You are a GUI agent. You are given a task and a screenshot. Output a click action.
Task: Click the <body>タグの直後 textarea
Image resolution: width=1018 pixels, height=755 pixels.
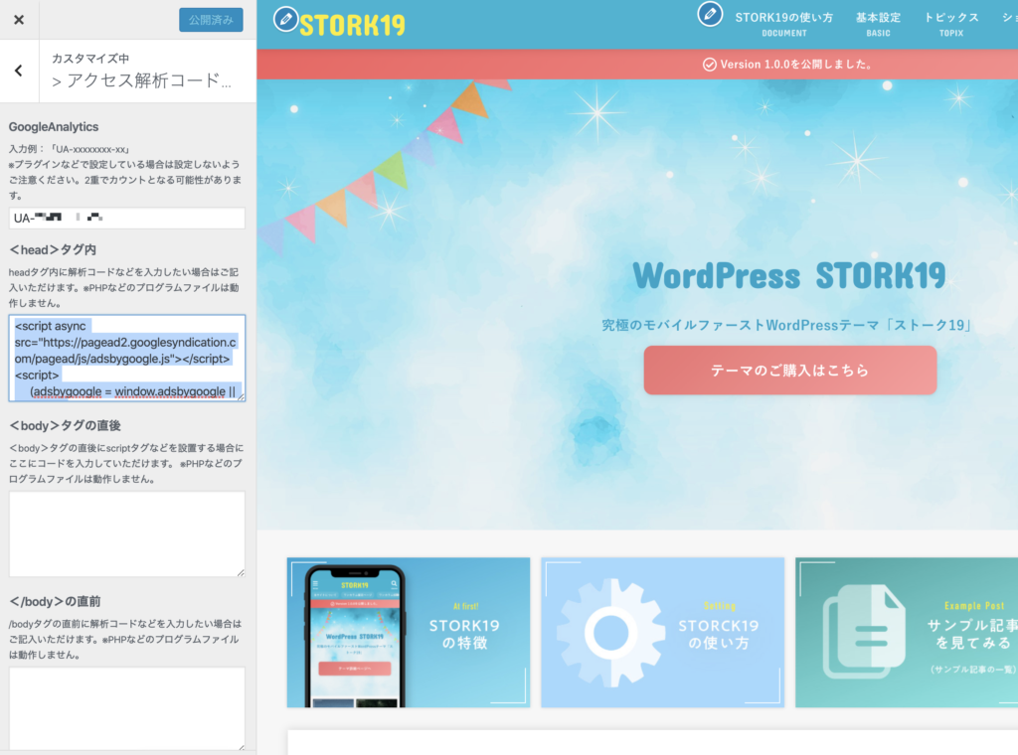(126, 533)
